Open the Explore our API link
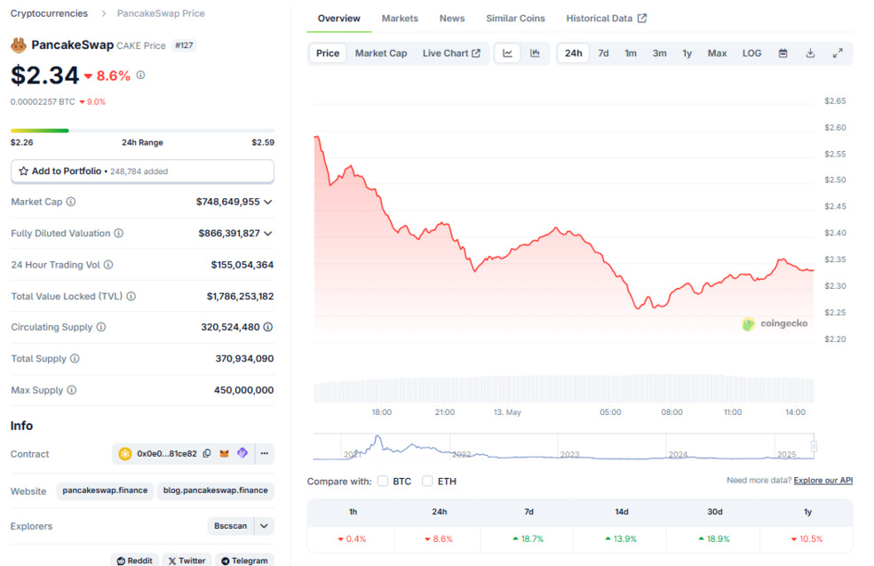The height and width of the screenshot is (566, 874). 822,481
